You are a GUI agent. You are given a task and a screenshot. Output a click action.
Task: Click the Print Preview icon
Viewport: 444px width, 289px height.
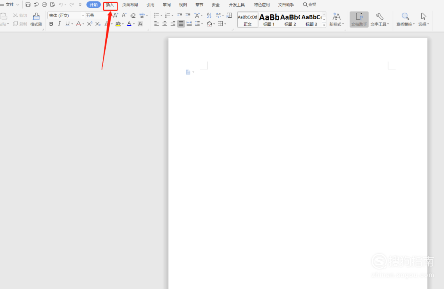click(52, 5)
